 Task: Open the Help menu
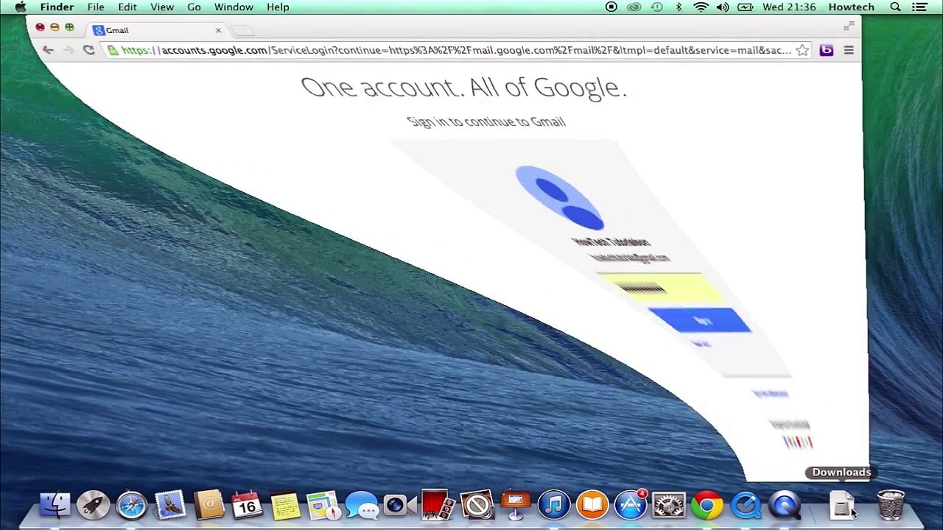click(x=278, y=7)
